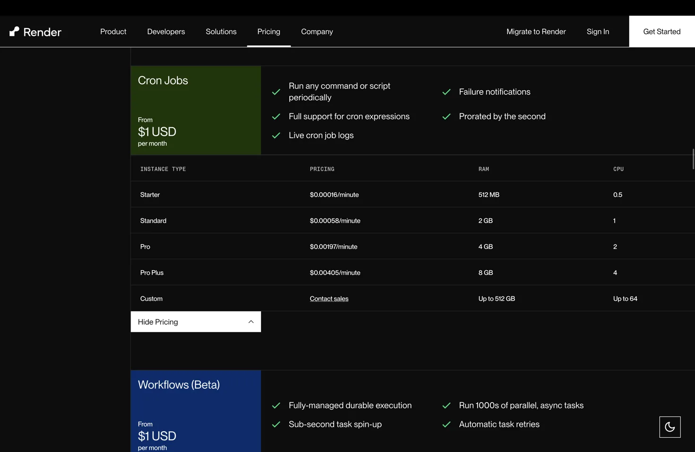Click Automatic task retries feature text
Screen dimensions: 695x452
pos(499,425)
